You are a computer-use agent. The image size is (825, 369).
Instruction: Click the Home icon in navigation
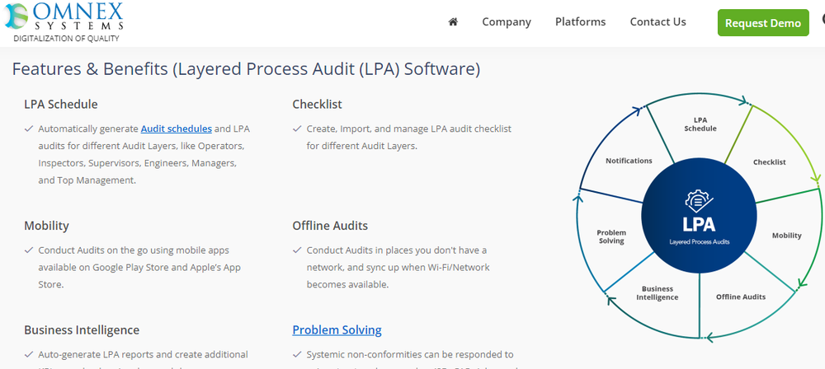[x=453, y=22]
